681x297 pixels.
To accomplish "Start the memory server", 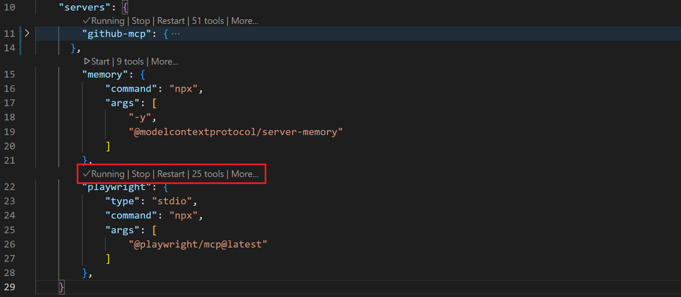I will pyautogui.click(x=97, y=61).
